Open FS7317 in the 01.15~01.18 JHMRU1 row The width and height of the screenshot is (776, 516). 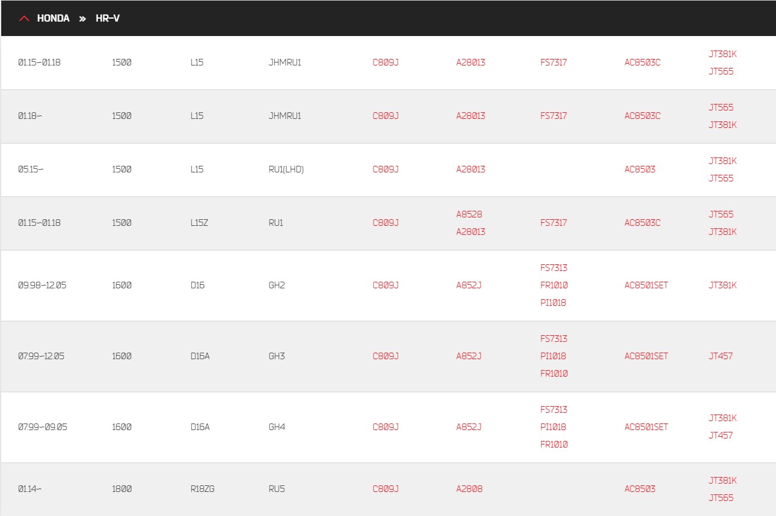coord(554,62)
